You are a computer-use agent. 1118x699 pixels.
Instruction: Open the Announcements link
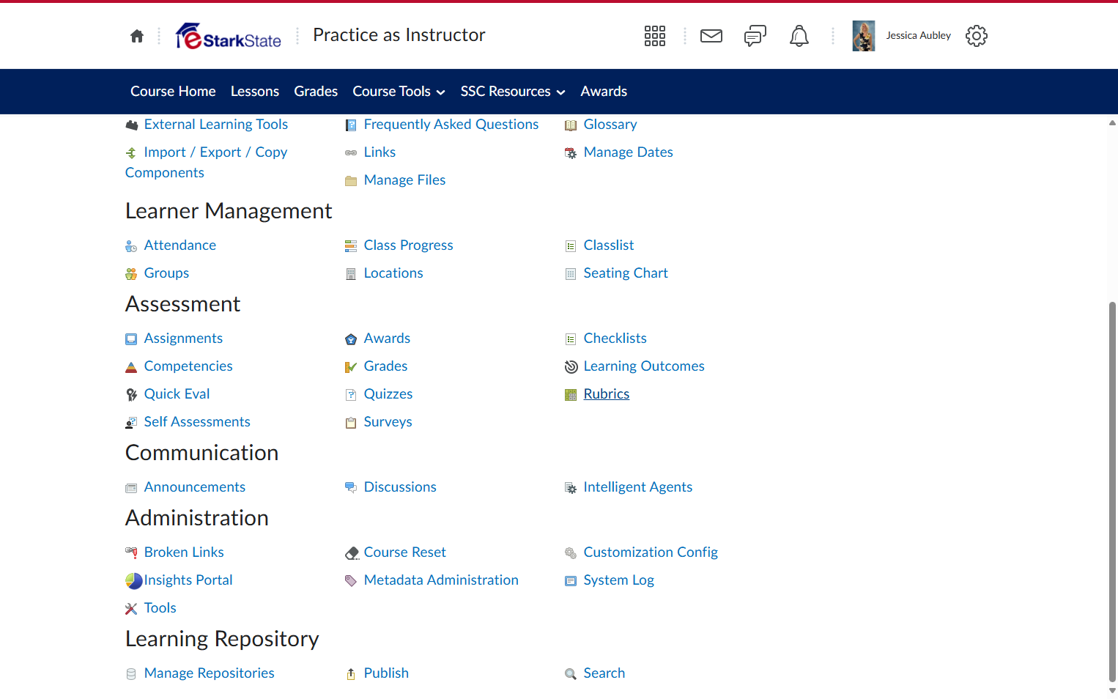click(195, 487)
